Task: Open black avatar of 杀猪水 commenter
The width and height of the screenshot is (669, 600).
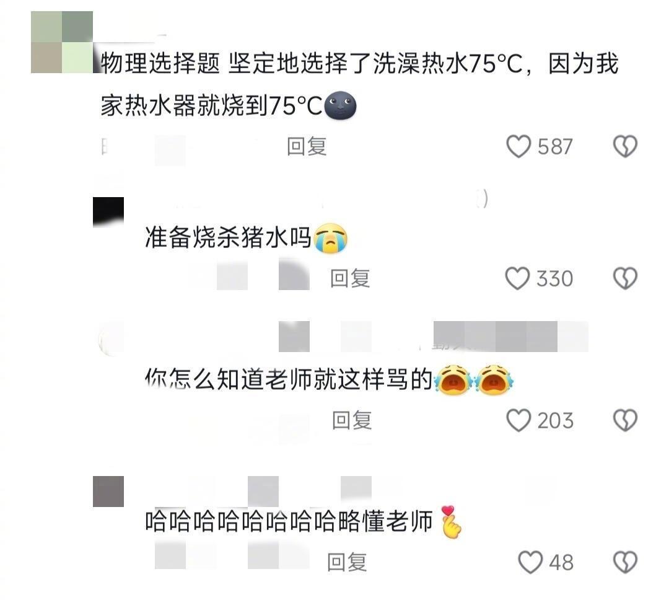Action: coord(108,211)
